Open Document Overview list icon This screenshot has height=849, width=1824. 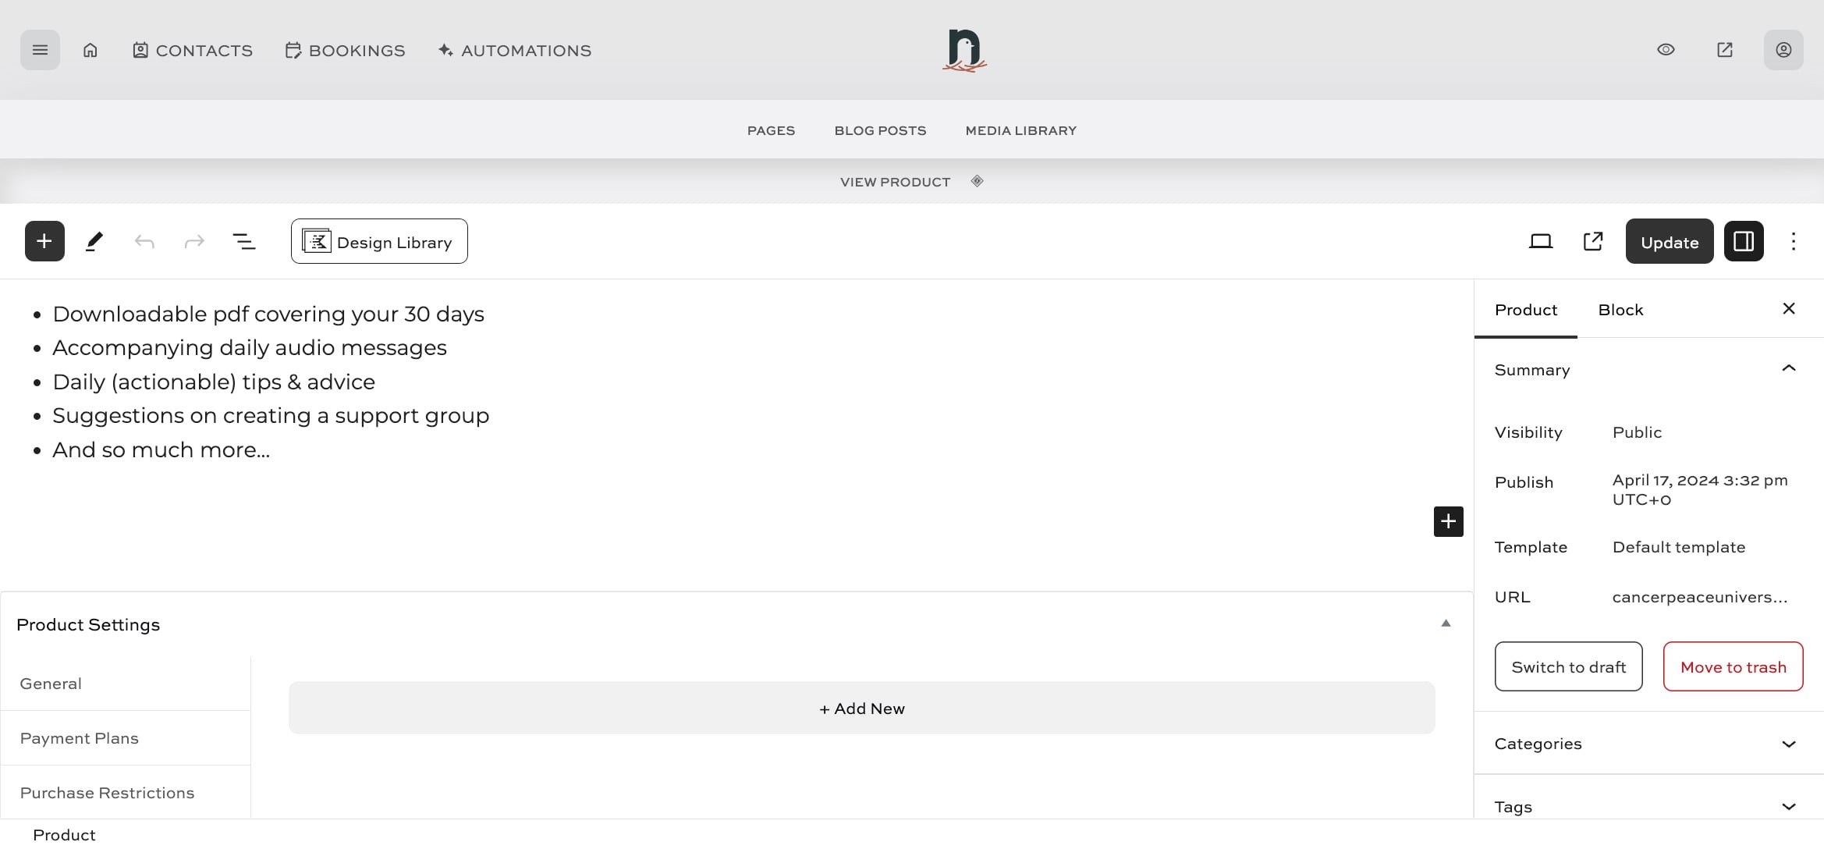(x=244, y=241)
